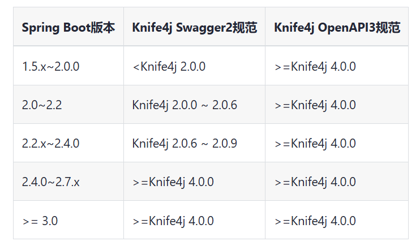420x250 pixels.
Task: Click the 2.4.0~2.7.x Spring Boot cell
Action: tap(51, 182)
